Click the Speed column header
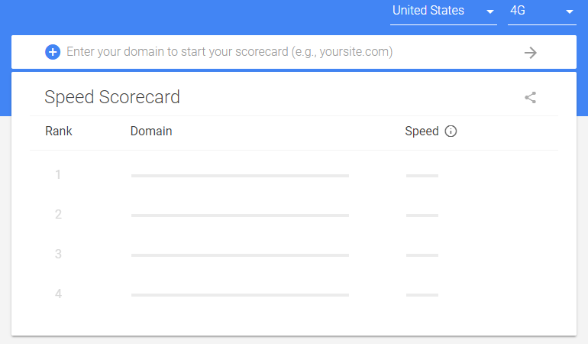588x344 pixels. 422,131
